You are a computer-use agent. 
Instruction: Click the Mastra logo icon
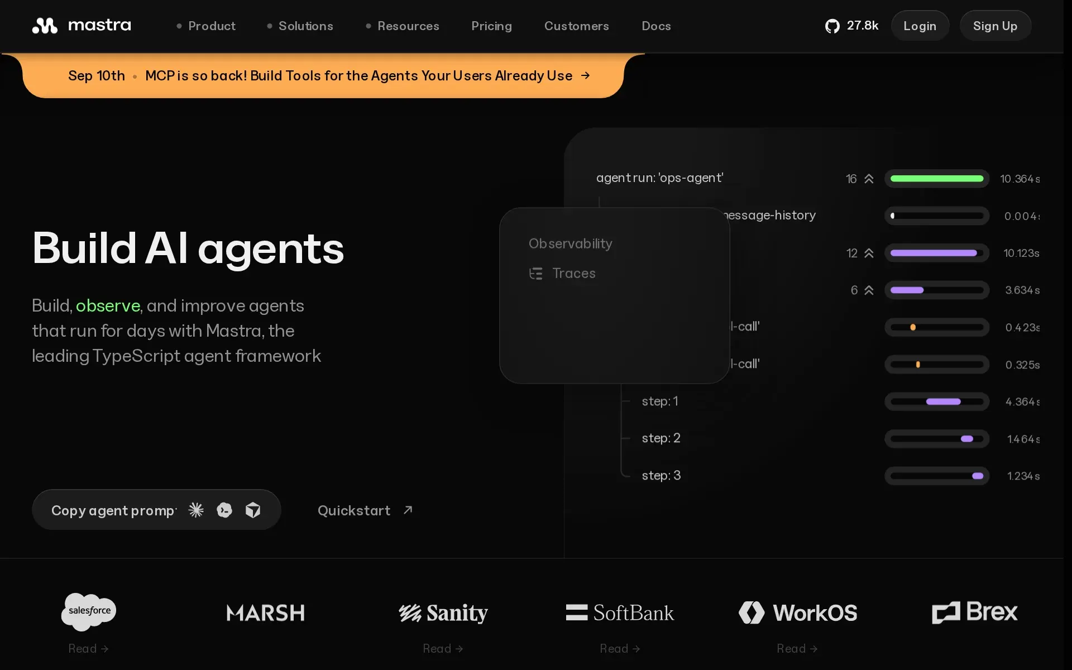coord(45,26)
